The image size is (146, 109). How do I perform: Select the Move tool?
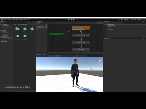click(x=4, y=20)
